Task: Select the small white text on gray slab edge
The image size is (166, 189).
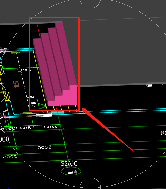Action: pos(149,86)
